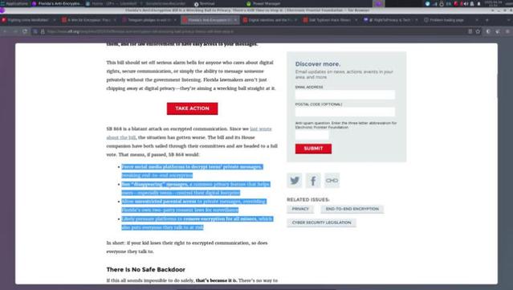Open the Applications menu in top panel

click(14, 3)
